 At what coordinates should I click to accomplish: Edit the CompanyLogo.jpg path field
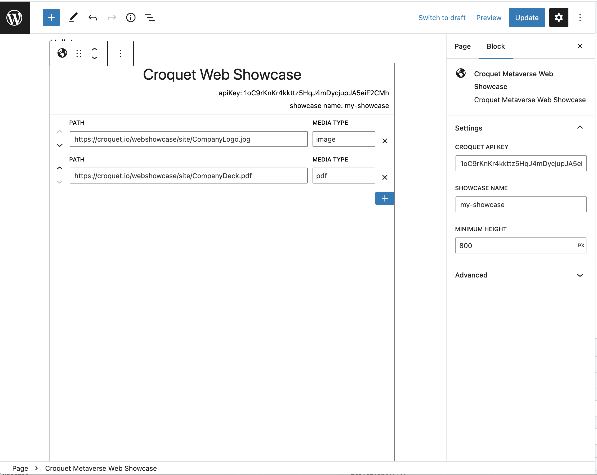(x=189, y=139)
